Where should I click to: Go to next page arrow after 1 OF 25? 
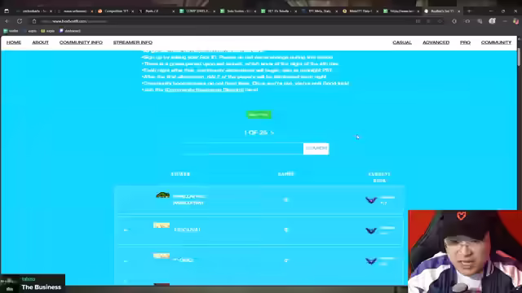point(272,133)
